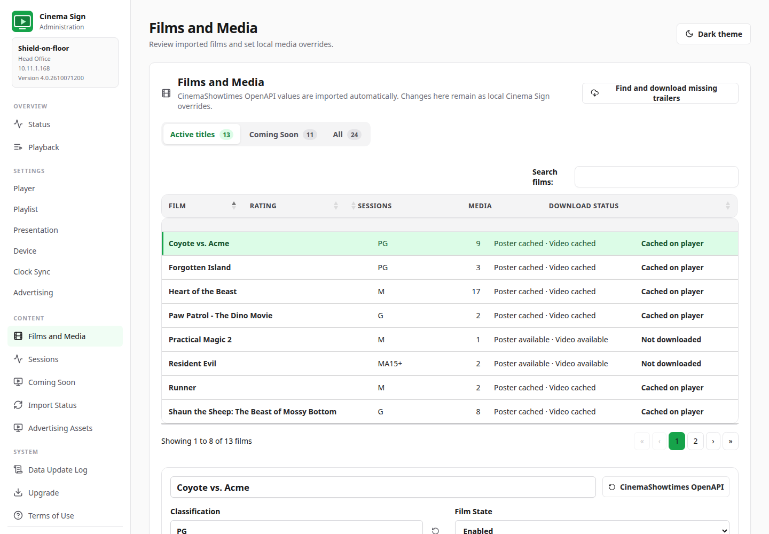769x534 pixels.
Task: Click current page 1 button
Action: 677,441
